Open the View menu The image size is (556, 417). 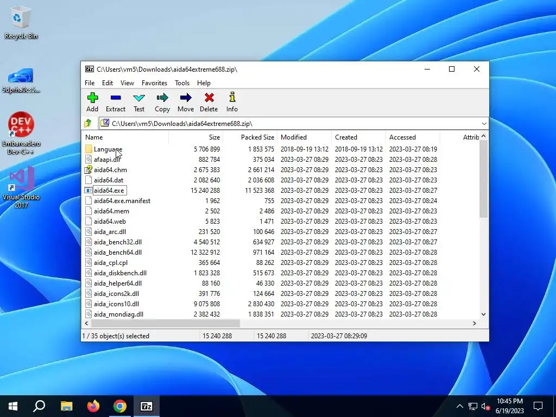tap(127, 83)
